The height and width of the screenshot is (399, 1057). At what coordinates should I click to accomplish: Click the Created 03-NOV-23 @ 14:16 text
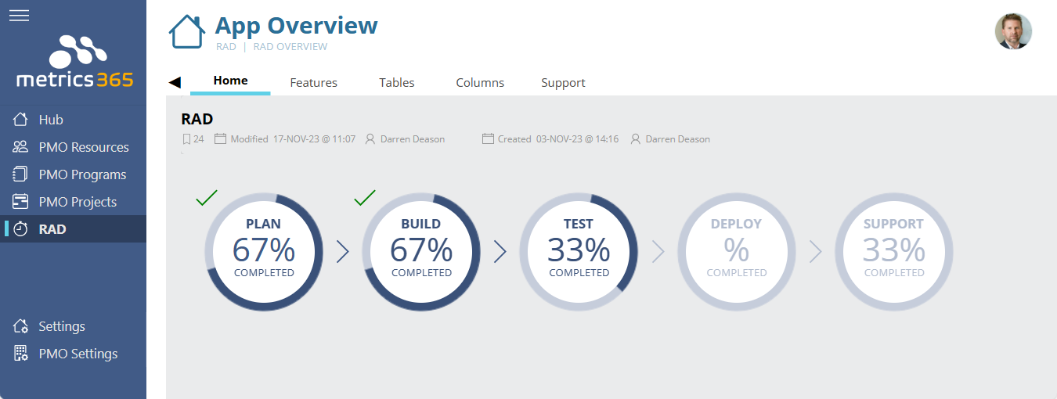tap(558, 139)
